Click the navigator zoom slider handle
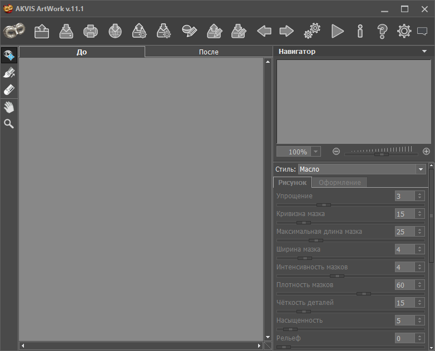This screenshot has height=351, width=435. coord(382,154)
